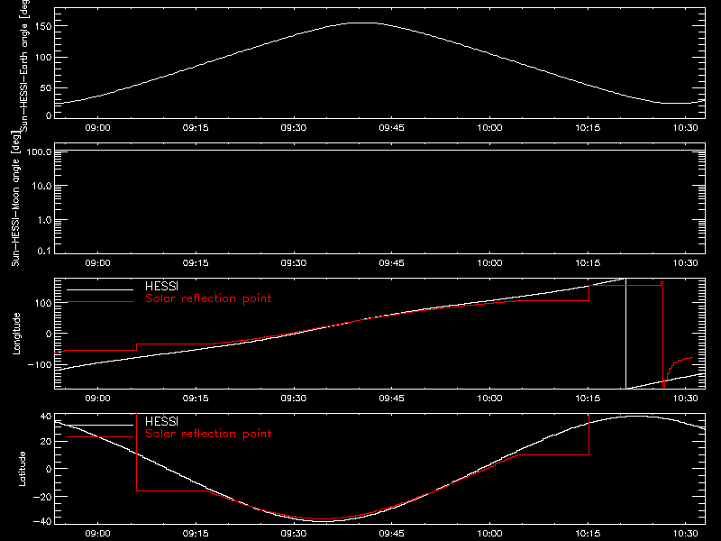Click the HESSI legend text in Longitude plot

(x=161, y=286)
